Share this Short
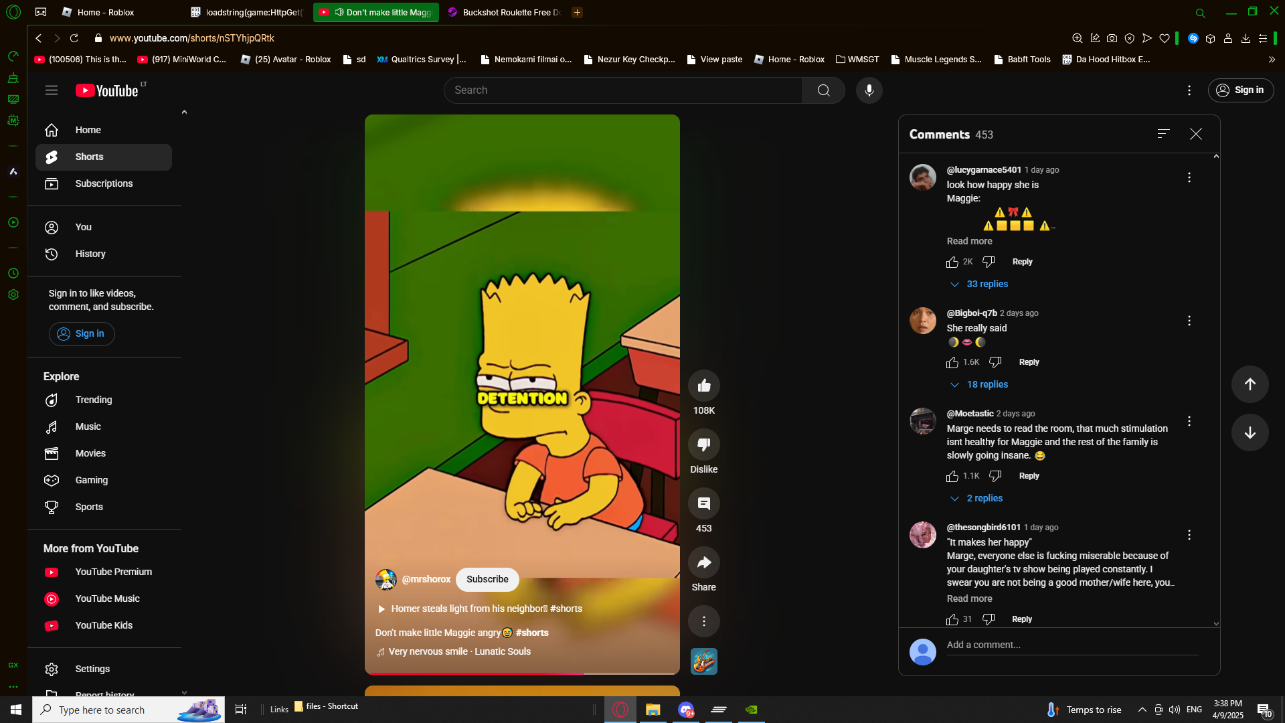The width and height of the screenshot is (1285, 723). [x=704, y=562]
